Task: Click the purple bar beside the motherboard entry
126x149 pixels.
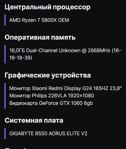Action: [x=5, y=134]
